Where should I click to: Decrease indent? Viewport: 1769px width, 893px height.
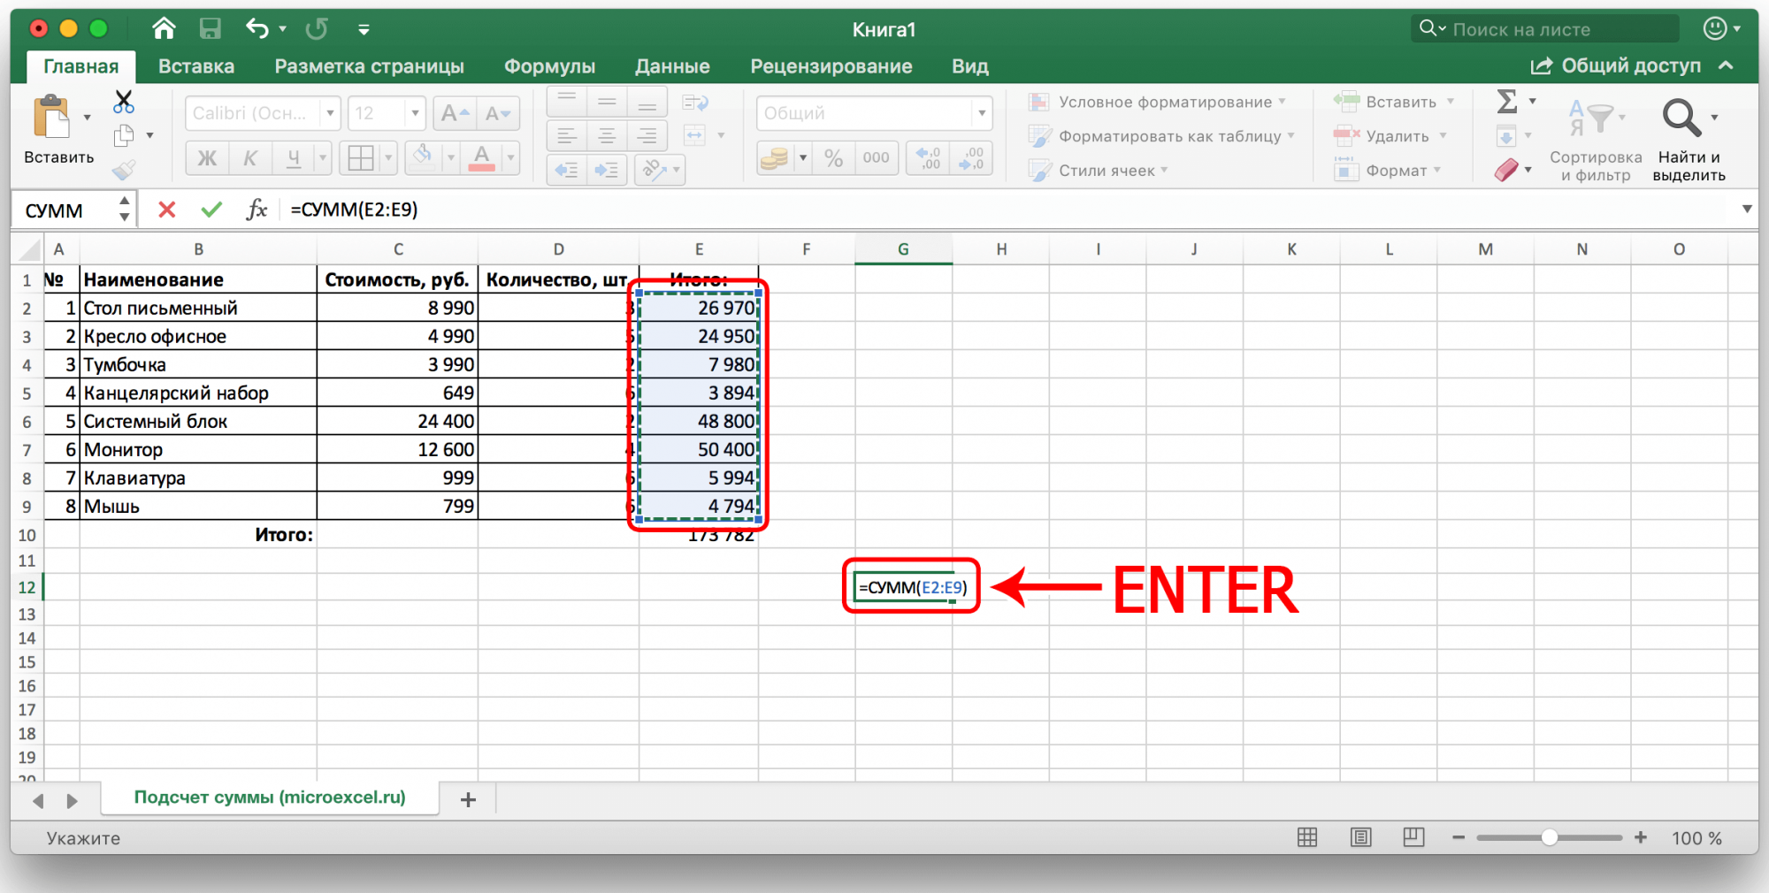click(x=567, y=169)
